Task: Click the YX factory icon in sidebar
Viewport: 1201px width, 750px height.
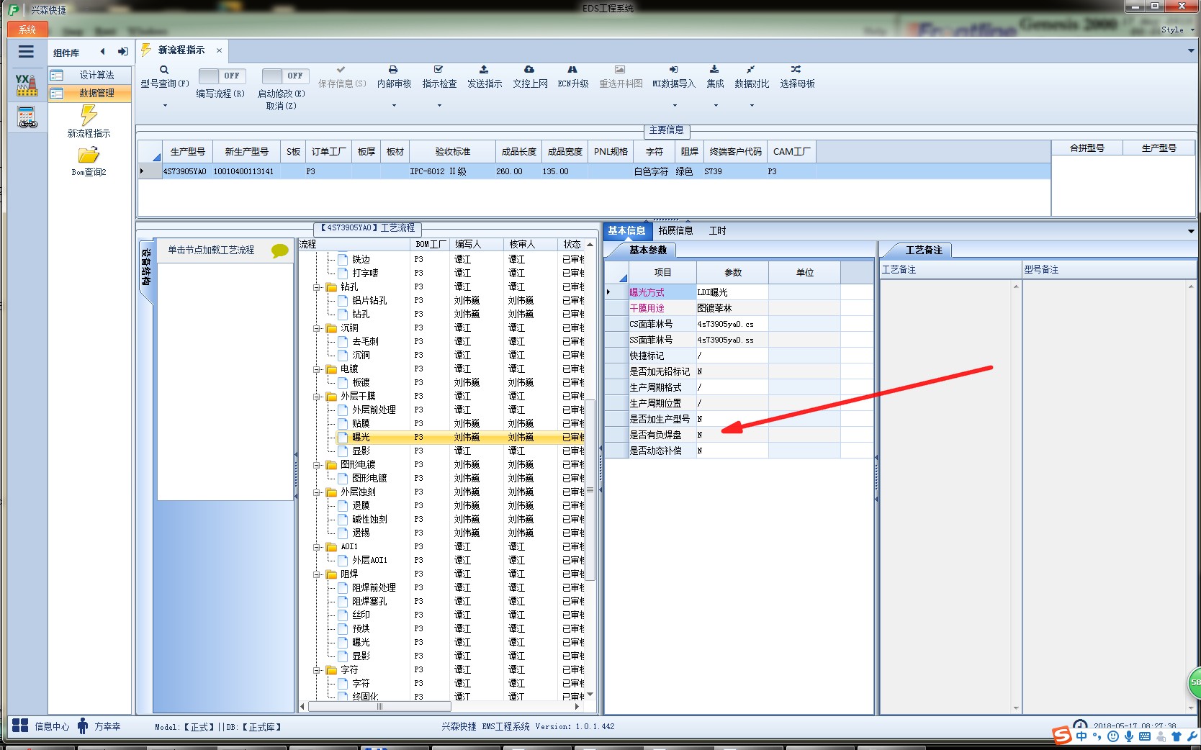Action: click(x=27, y=85)
